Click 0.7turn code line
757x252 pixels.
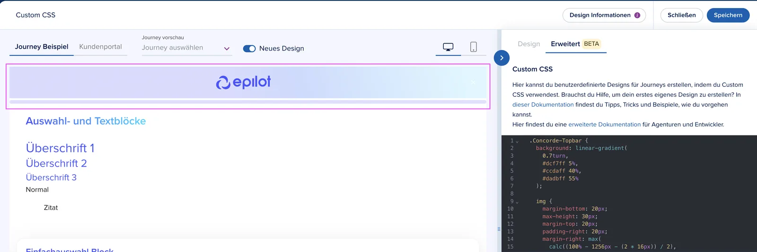(555, 156)
